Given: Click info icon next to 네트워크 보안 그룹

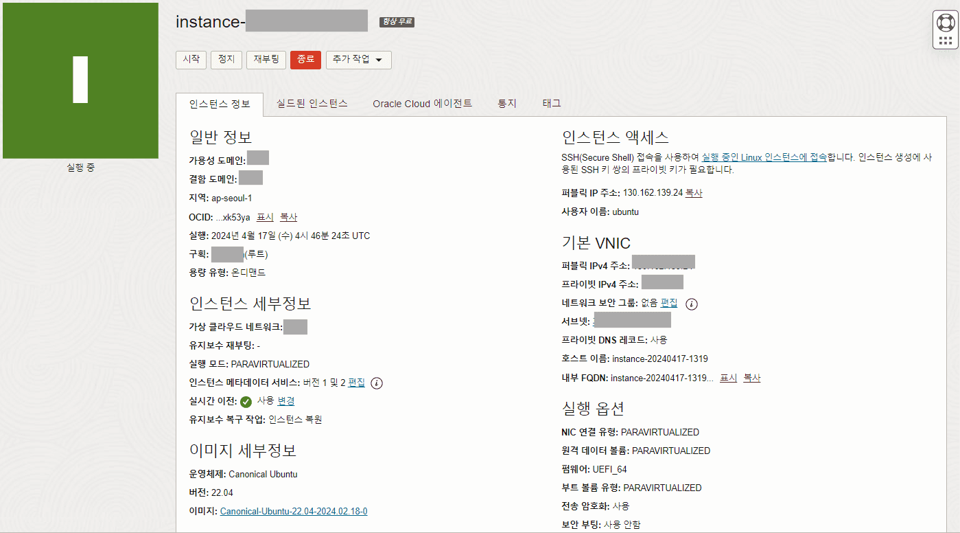Looking at the screenshot, I should coord(692,304).
